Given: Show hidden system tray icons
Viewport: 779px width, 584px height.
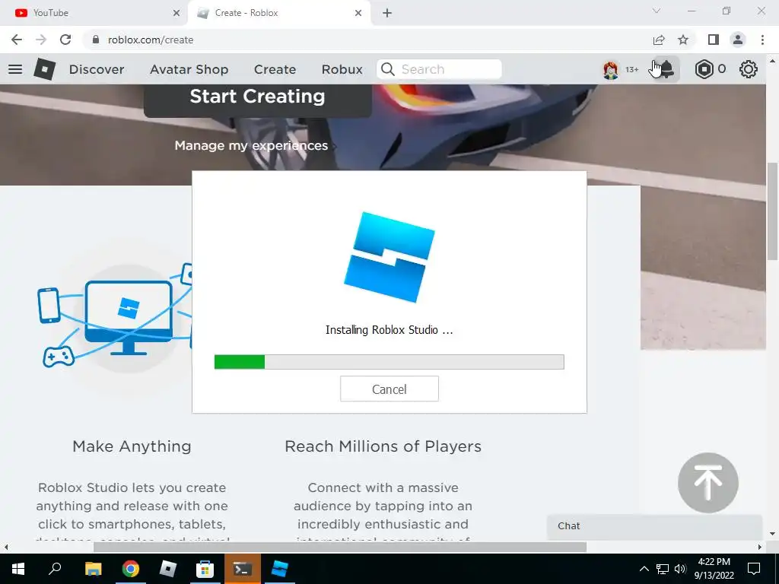Looking at the screenshot, I should click(x=644, y=569).
